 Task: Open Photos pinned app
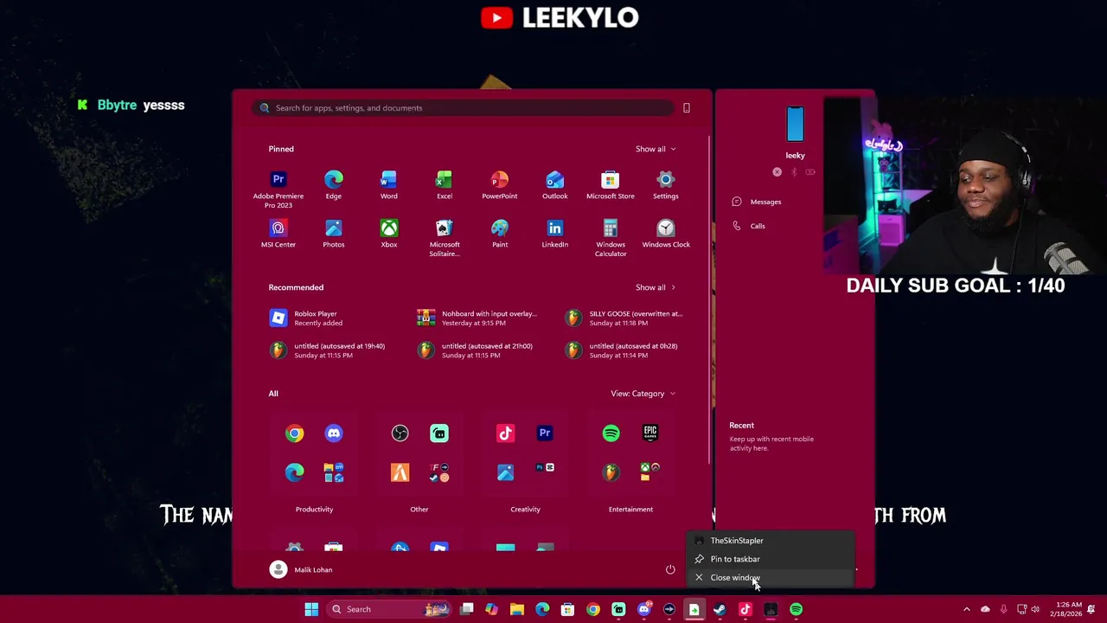[x=333, y=234]
